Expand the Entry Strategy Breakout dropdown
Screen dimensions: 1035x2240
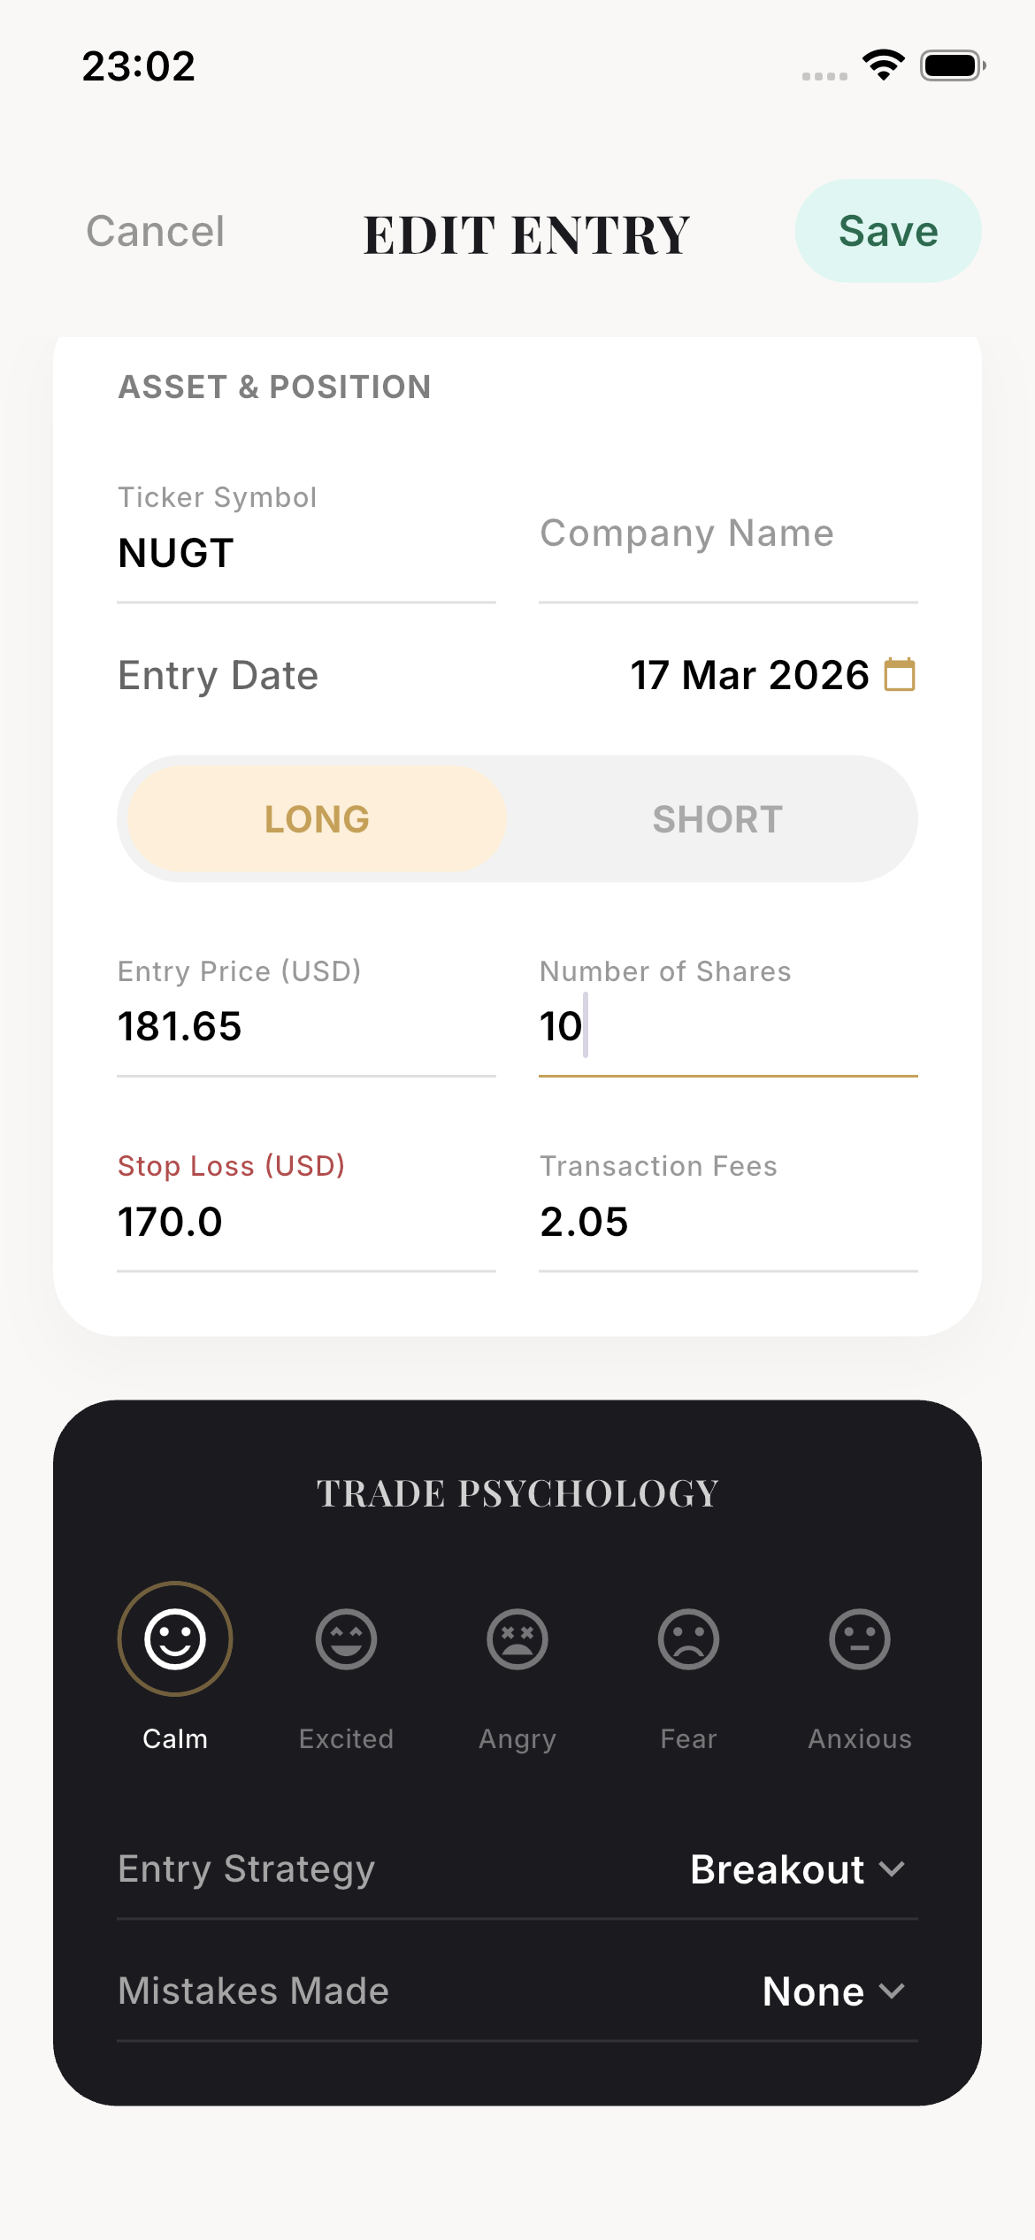click(796, 1869)
